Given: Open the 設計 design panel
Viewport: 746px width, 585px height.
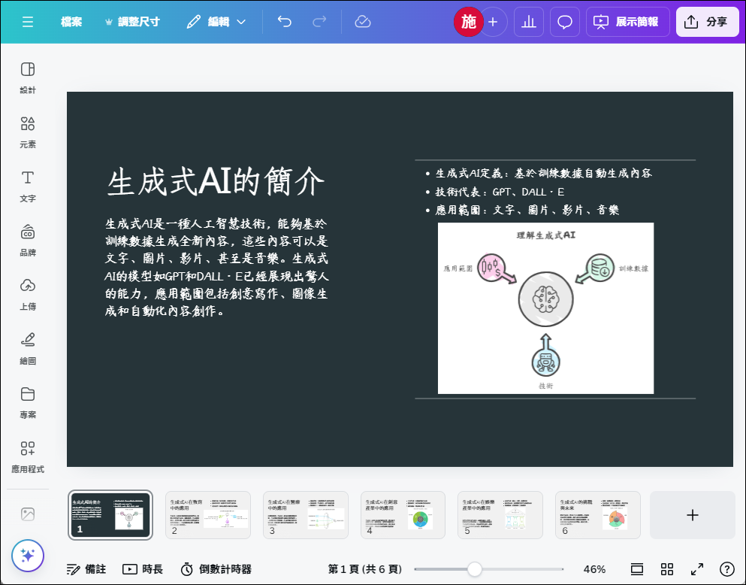Looking at the screenshot, I should click(x=28, y=77).
